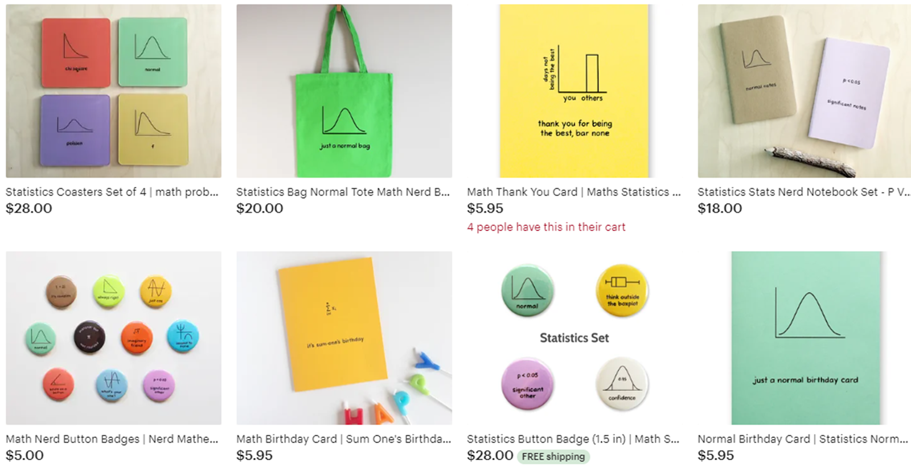This screenshot has width=911, height=471.
Task: Click the $18.00 notebook set price
Action: (x=720, y=208)
